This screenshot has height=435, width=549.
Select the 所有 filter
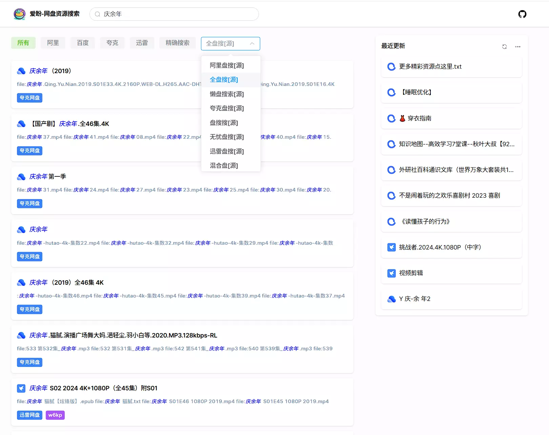pyautogui.click(x=23, y=43)
